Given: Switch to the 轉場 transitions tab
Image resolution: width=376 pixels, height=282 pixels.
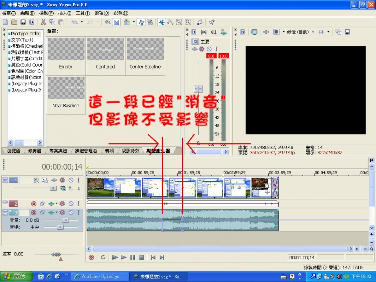Looking at the screenshot, I should 110,151.
